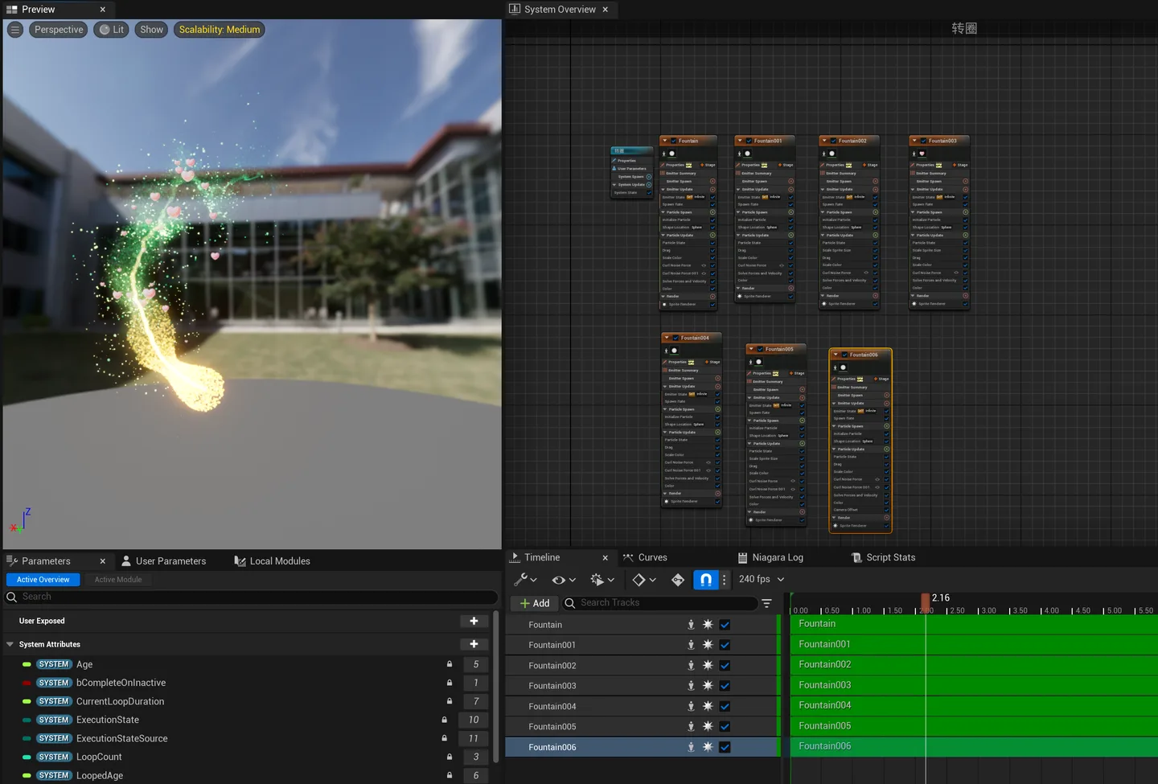Screen dimensions: 1158x784
Task: Click the timeline playhead marker at 2.16
Action: pyautogui.click(x=925, y=601)
